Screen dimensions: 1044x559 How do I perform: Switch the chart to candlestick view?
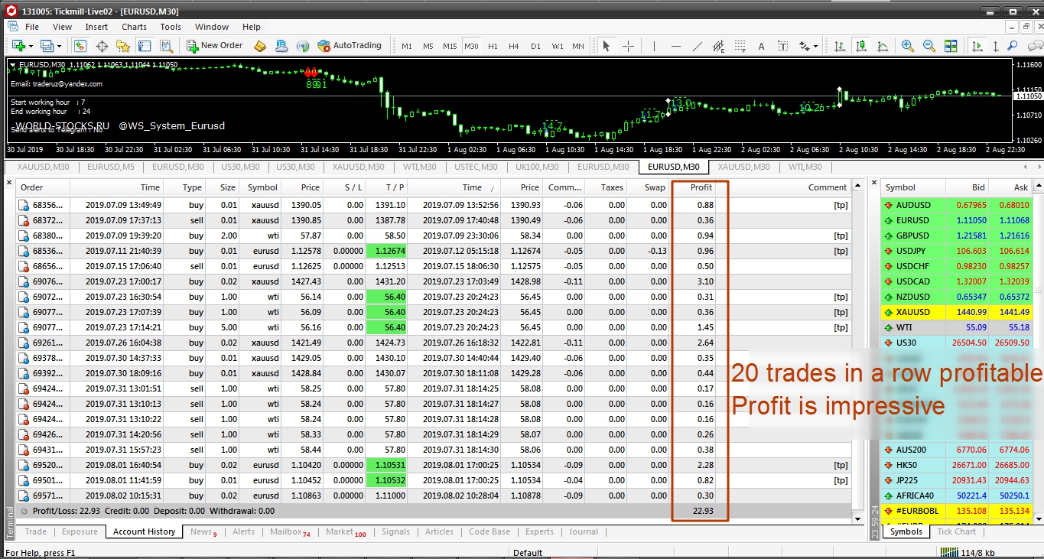pos(861,46)
